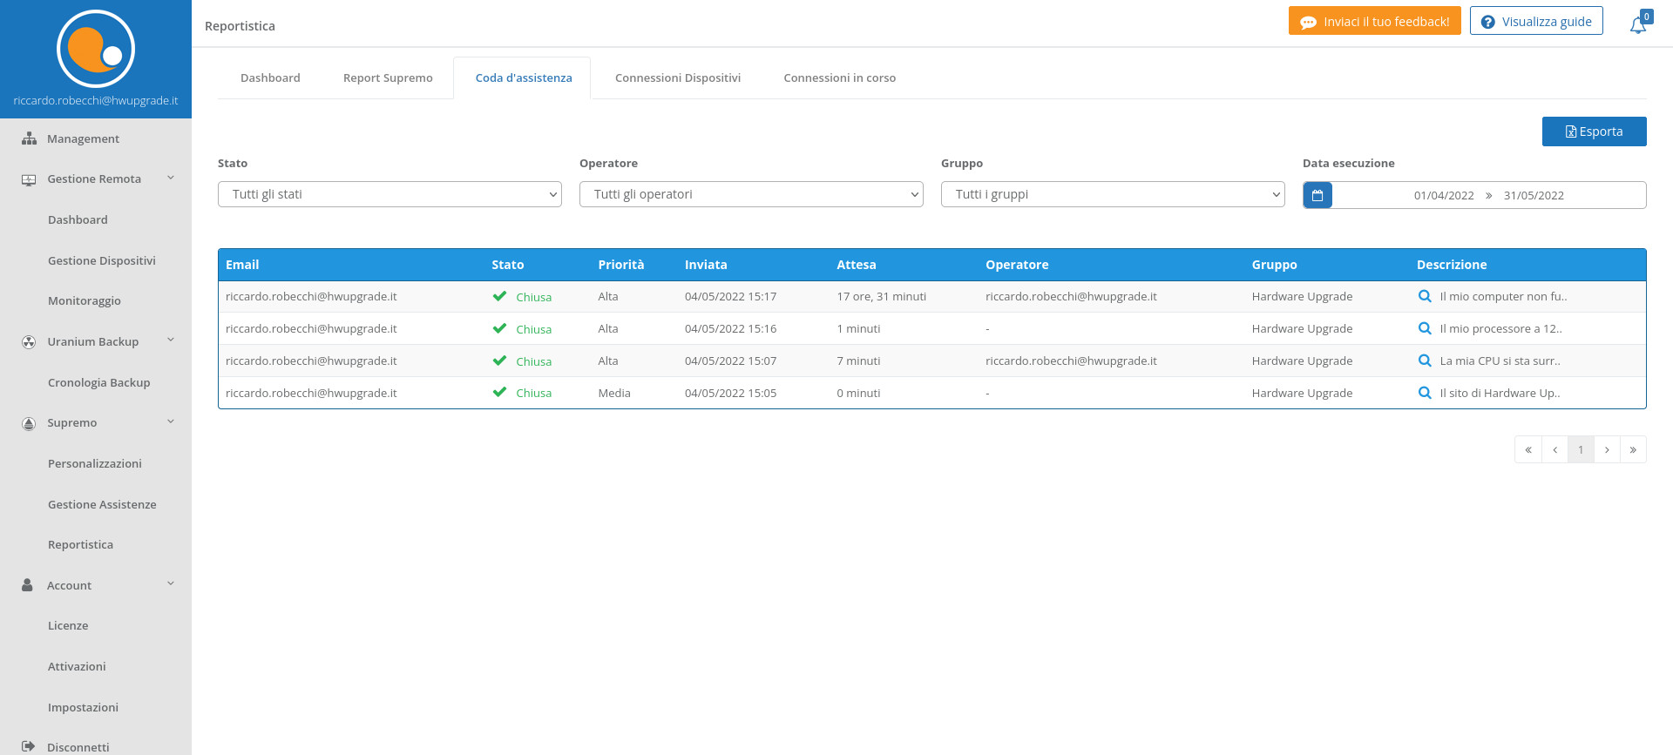Select the Coda d'assistenza tab
The image size is (1673, 755).
tap(524, 78)
